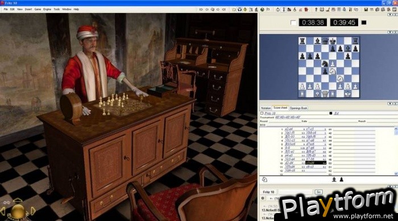Image resolution: width=398 pixels, height=221 pixels.
Task: Click move 1 e2-e4 on score sheet
Action: pyautogui.click(x=289, y=129)
